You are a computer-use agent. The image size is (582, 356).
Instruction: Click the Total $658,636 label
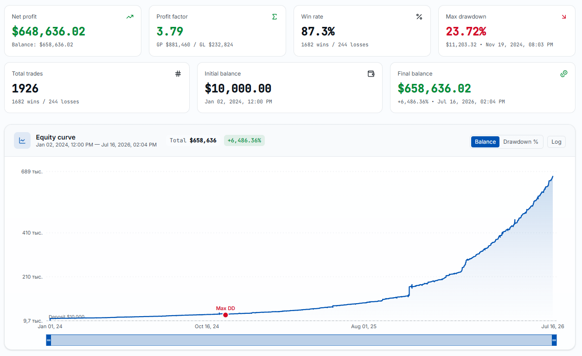[x=193, y=140]
